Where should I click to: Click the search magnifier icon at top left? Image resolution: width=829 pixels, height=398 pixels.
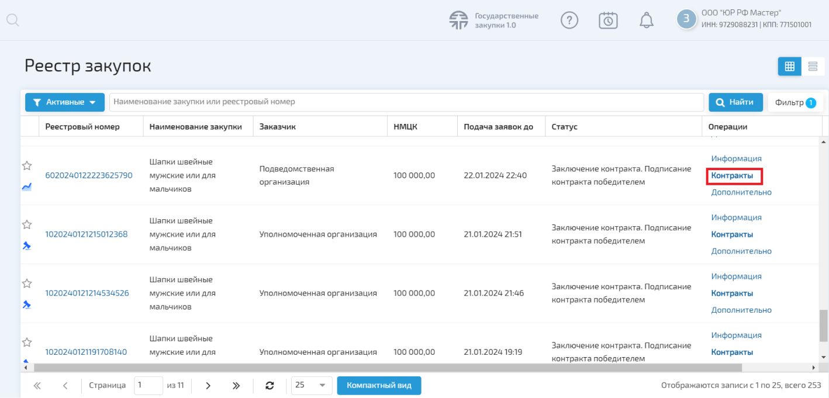(12, 20)
